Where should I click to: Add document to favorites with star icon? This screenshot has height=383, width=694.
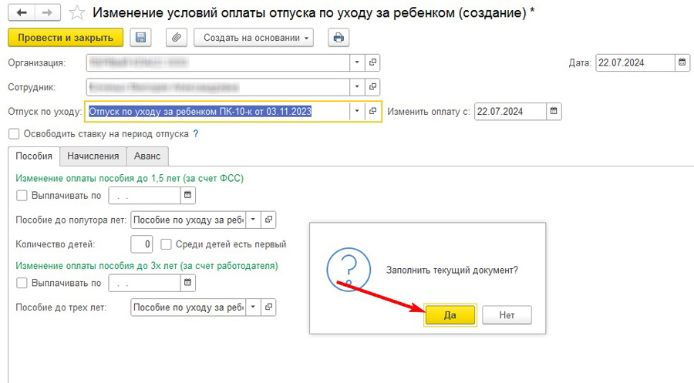77,13
